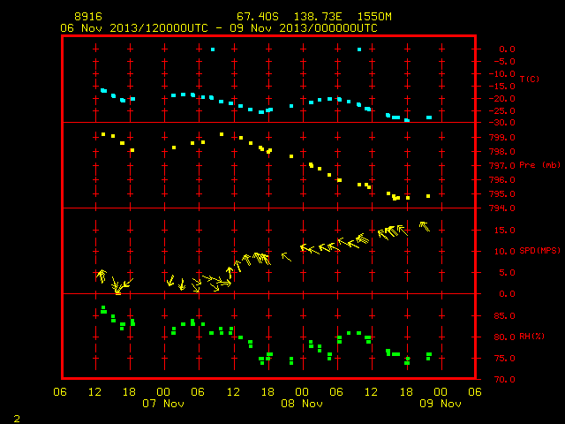The width and height of the screenshot is (565, 424).
Task: Select the highest green humidity marker
Action: coord(103,309)
